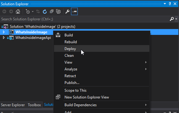The height and width of the screenshot is (113, 179).
Task: Toggle Preview Selected Items button
Action: coord(74,11)
